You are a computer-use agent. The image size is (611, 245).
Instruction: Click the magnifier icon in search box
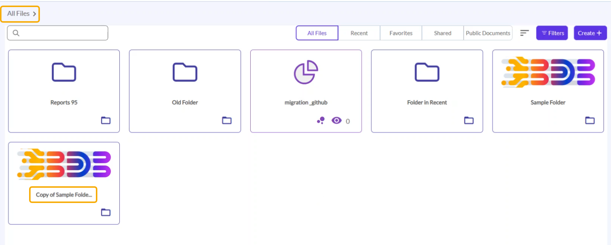click(16, 33)
